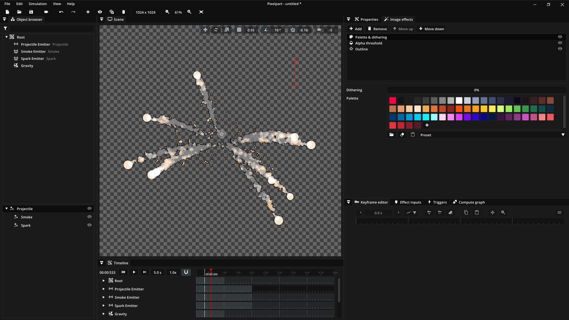This screenshot has height=320, width=569.
Task: Toggle visibility of the Alpha threshold effect
Action: (x=560, y=43)
